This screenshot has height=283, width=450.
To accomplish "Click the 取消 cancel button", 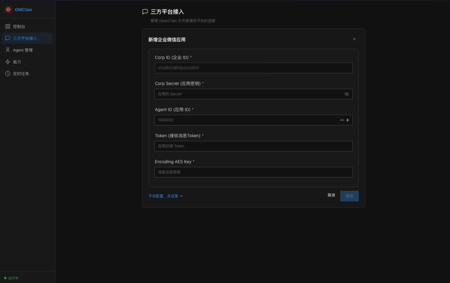I will point(331,195).
